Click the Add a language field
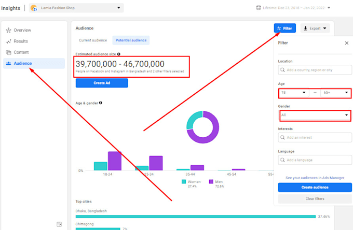The width and height of the screenshot is (353, 230). pos(315,160)
